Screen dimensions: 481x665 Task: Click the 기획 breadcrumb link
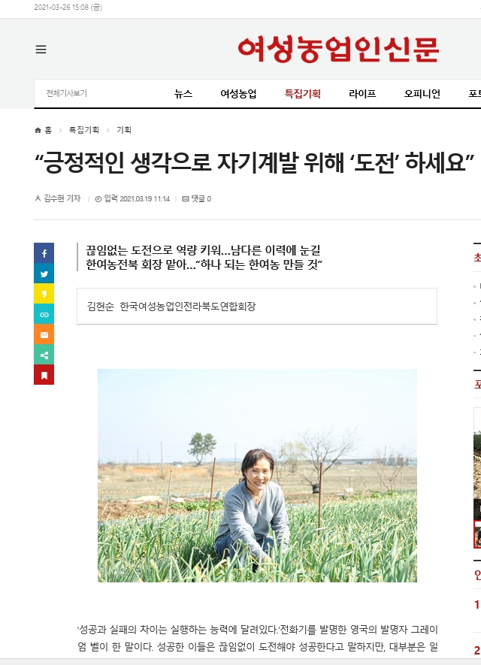124,130
